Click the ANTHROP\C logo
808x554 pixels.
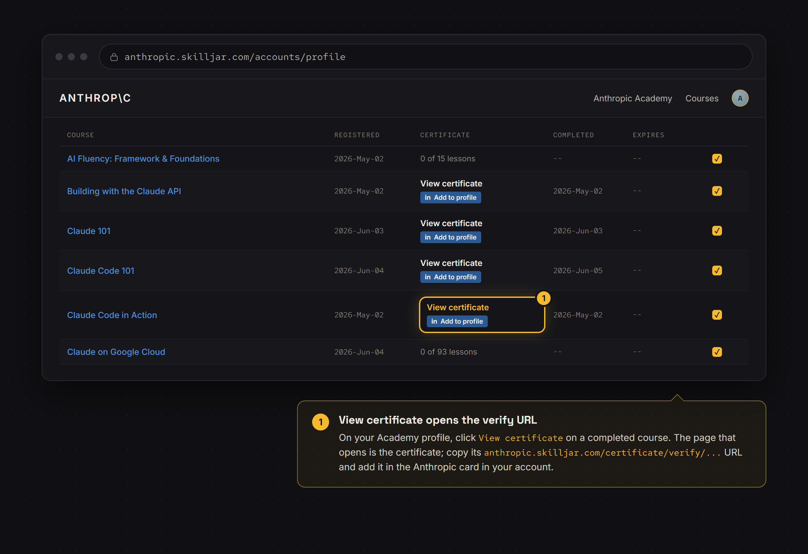[x=95, y=98]
